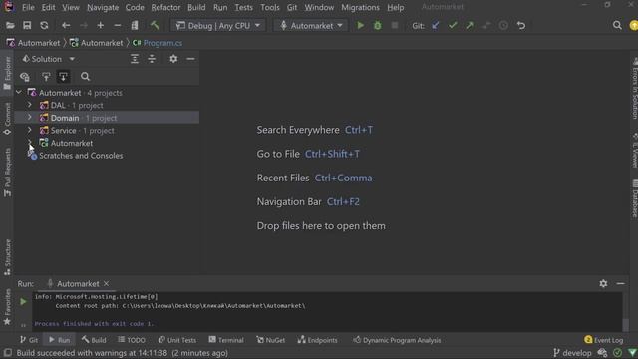Viewport: 638px width, 359px height.
Task: Rerun Automarket from Run panel play icon
Action: pyautogui.click(x=23, y=302)
